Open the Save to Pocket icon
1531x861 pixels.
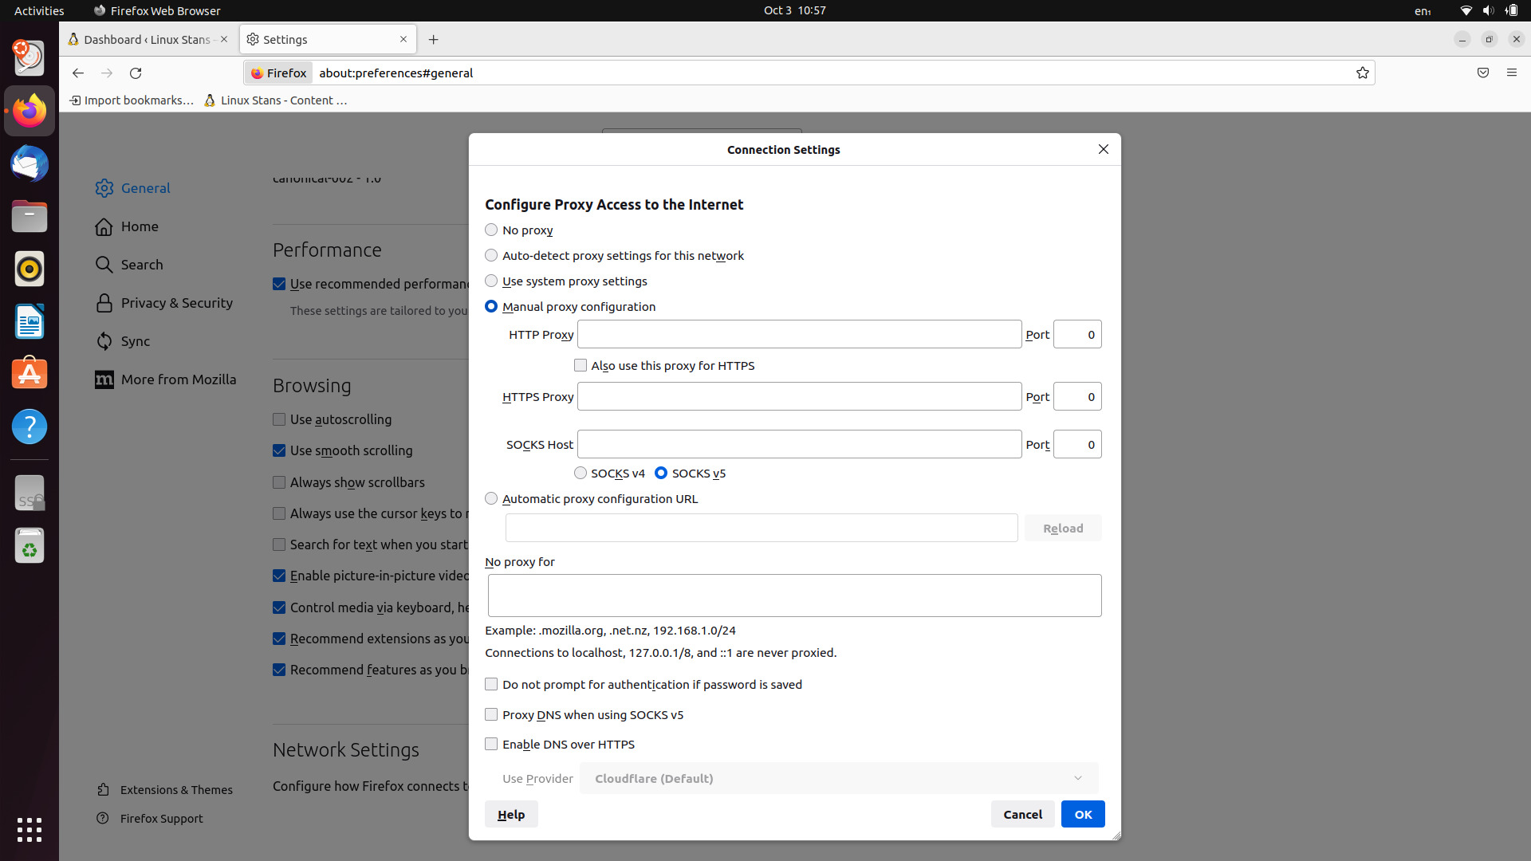pyautogui.click(x=1482, y=73)
